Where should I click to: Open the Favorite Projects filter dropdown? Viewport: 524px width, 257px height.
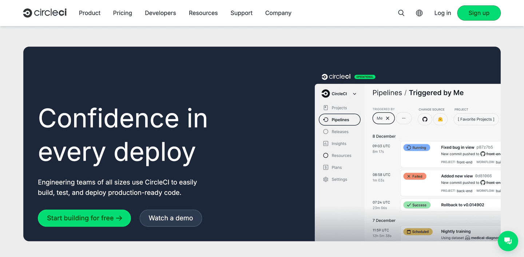476,119
